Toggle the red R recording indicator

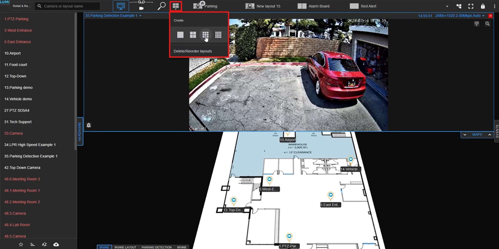tap(490, 16)
